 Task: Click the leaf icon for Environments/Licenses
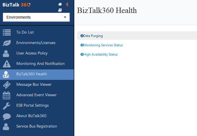[x=6, y=43]
